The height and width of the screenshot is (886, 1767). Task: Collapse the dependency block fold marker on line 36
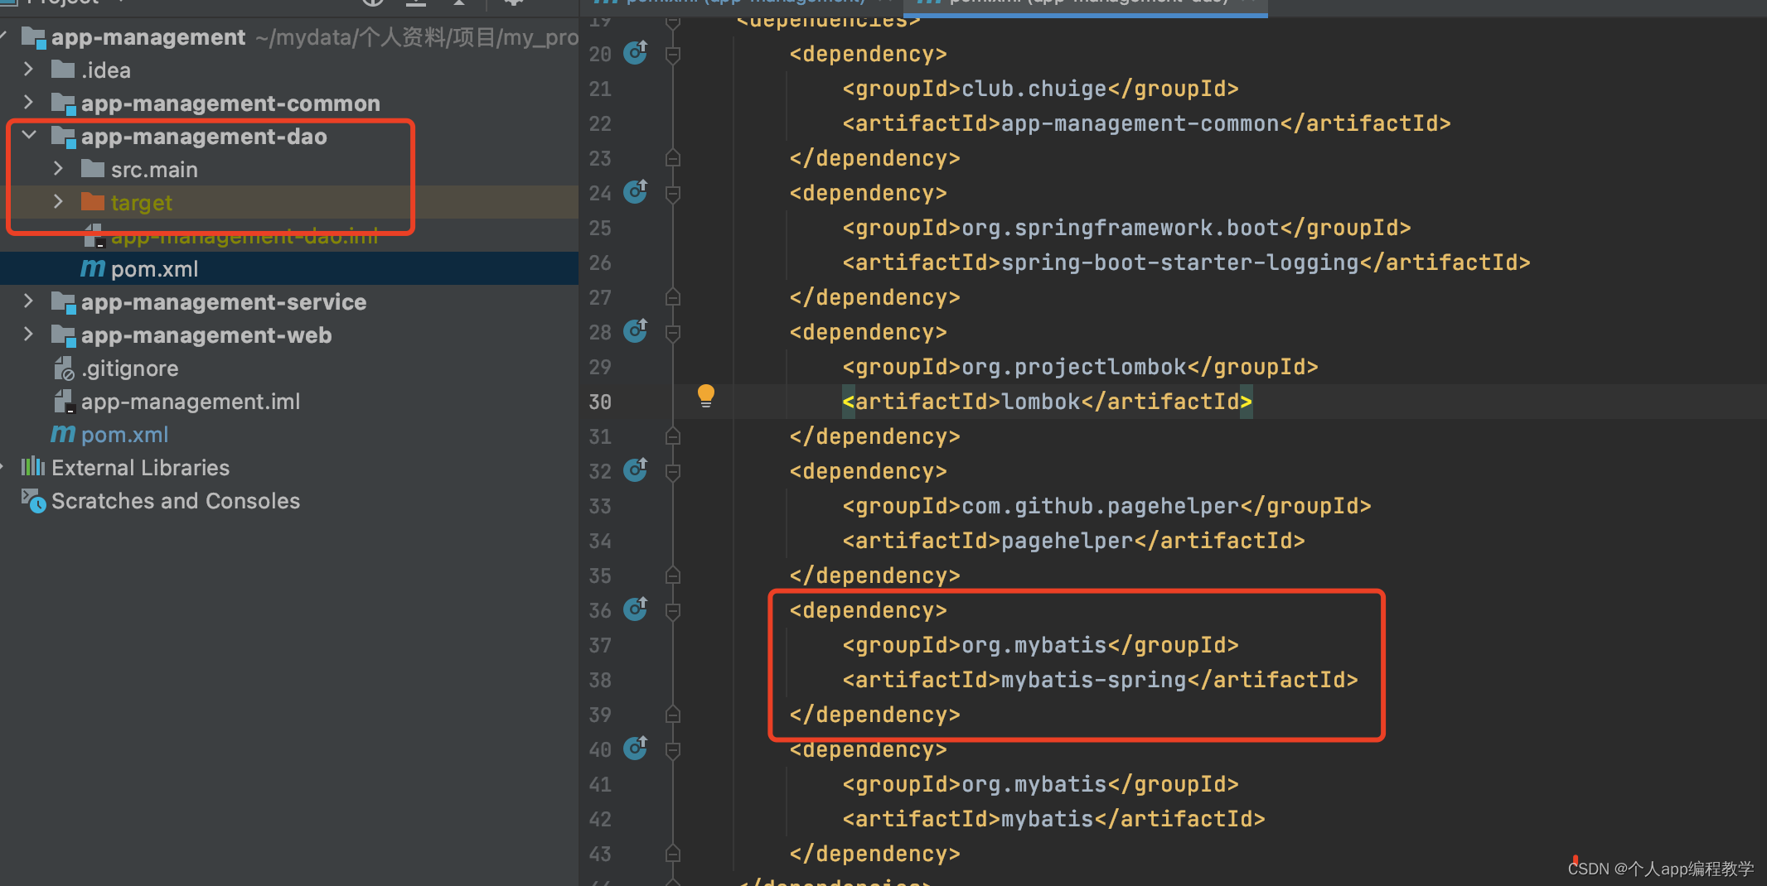(x=673, y=611)
